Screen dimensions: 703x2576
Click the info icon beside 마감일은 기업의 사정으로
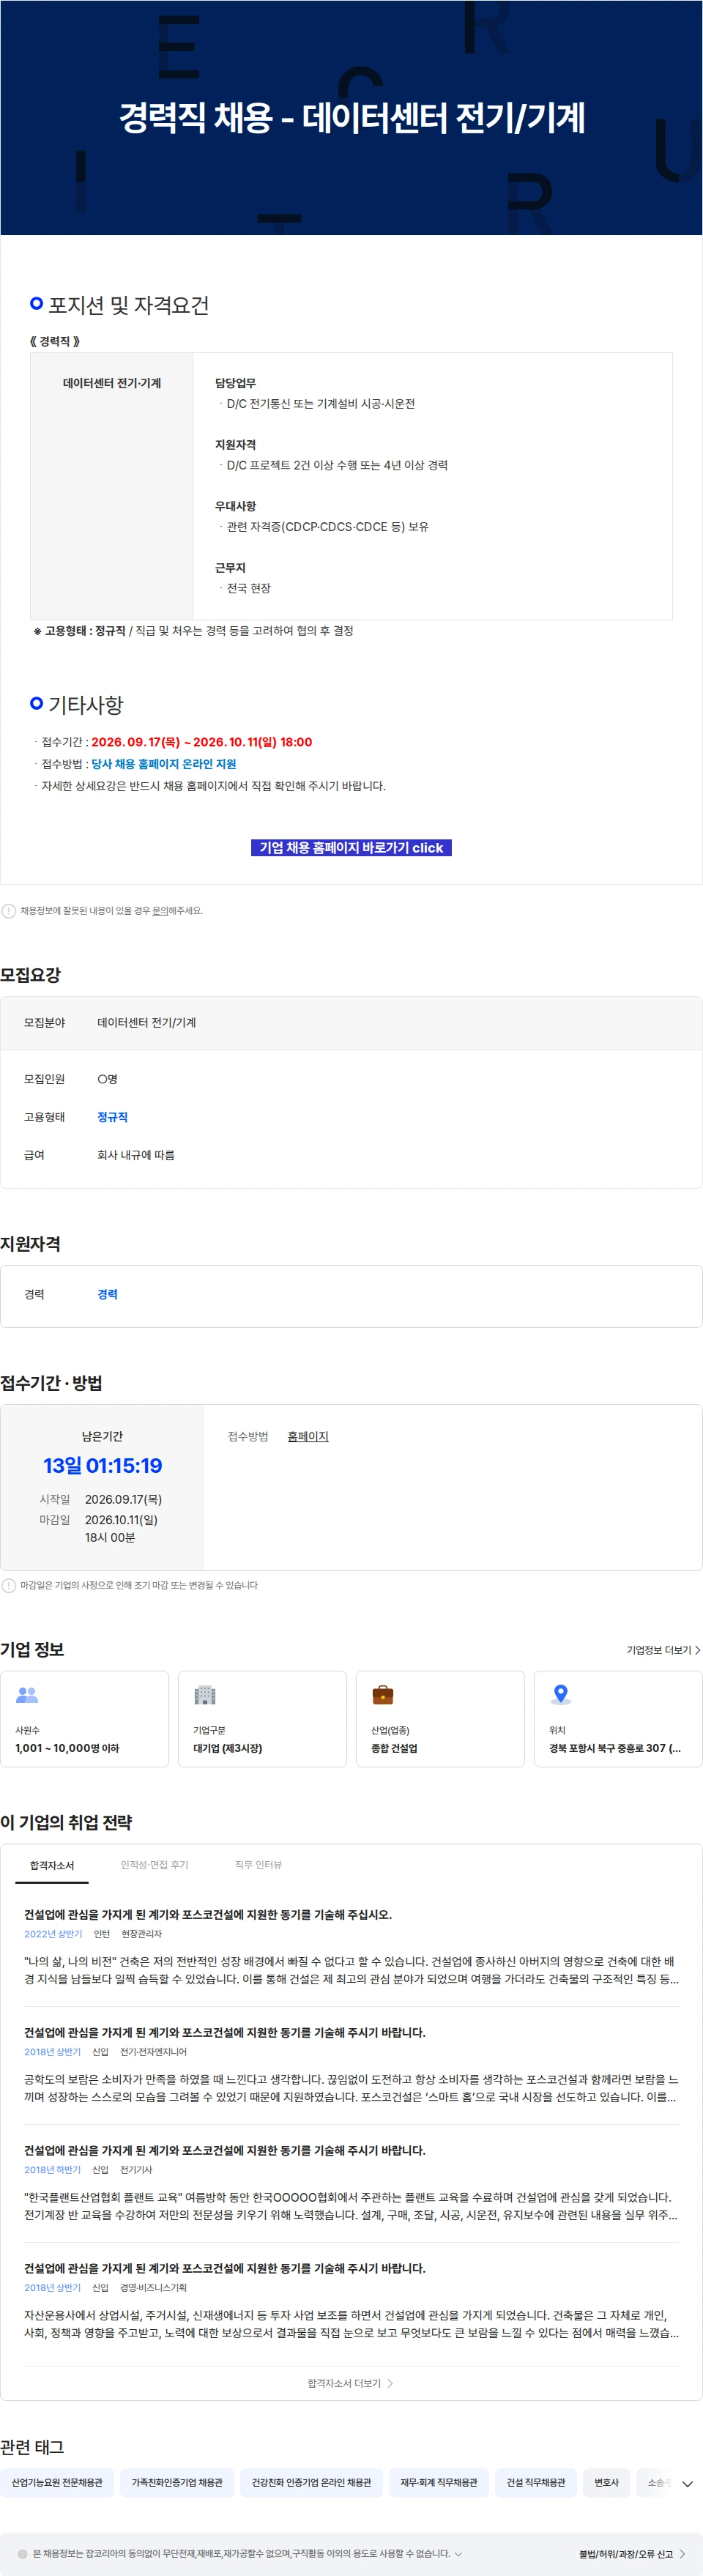click(9, 1585)
